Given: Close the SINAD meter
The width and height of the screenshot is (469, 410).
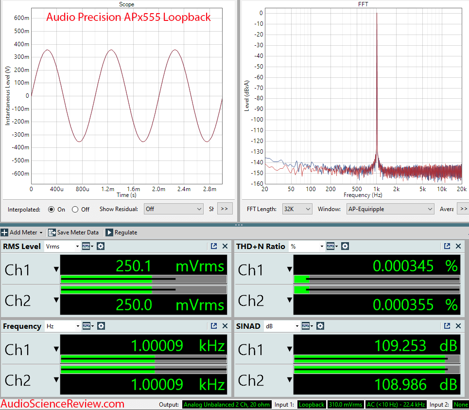Looking at the screenshot, I should (x=458, y=326).
